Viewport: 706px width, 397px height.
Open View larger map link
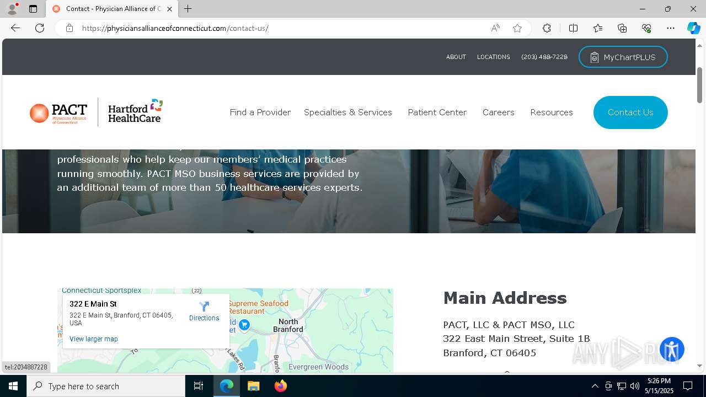pyautogui.click(x=94, y=339)
